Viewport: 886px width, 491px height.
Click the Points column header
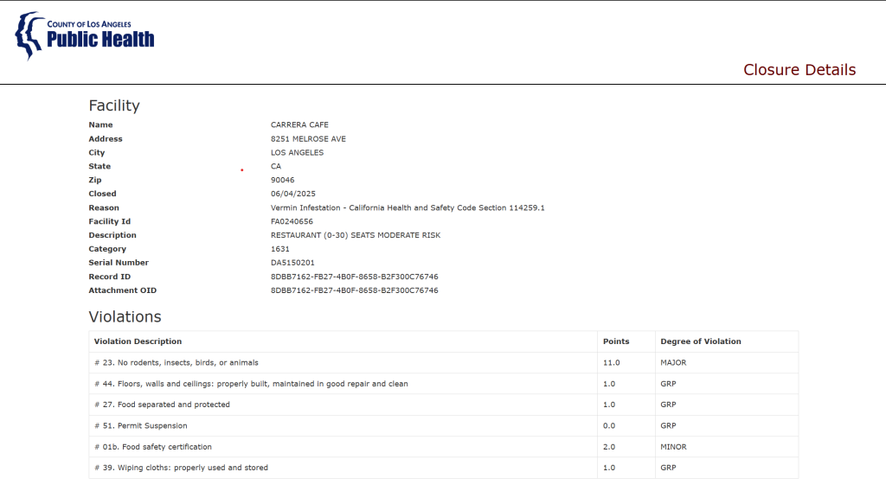pos(616,341)
